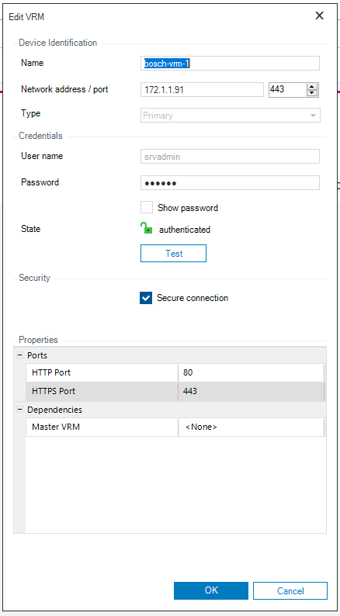Screen dimensions: 340x616
Task: Click the Name field with bosch-vrm-1
Action: tap(230, 64)
